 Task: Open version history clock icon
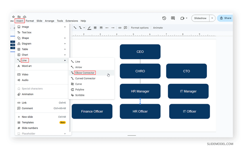(x=164, y=18)
